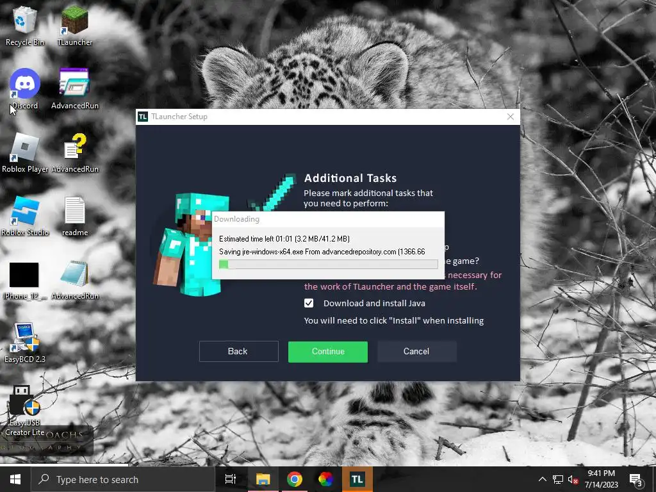Viewport: 656px width, 492px height.
Task: Select the AdvancedRun icon beside Discord
Action: click(74, 88)
